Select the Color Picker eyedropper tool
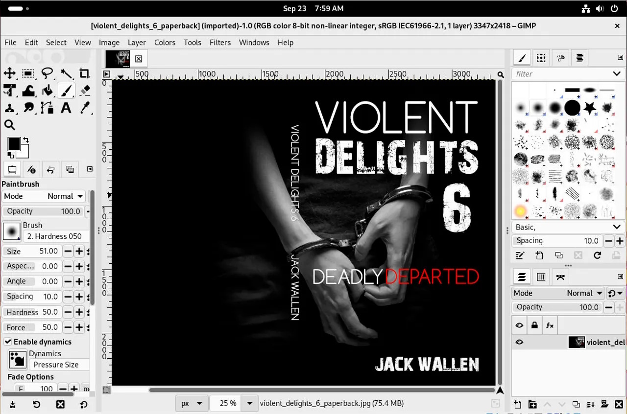Viewport: 627px width, 414px height. point(84,108)
